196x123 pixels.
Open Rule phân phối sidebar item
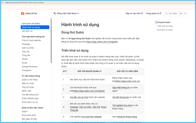(29, 115)
